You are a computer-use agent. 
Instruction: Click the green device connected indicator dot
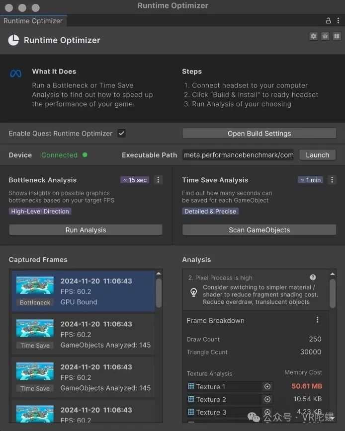click(85, 155)
